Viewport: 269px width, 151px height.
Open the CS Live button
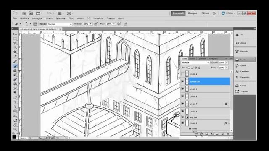(228, 13)
